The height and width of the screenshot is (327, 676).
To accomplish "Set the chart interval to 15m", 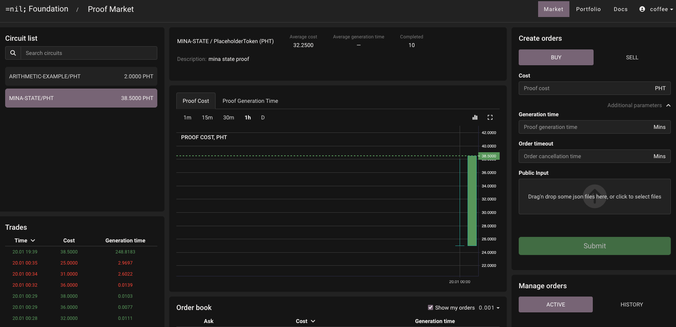I will tap(207, 117).
